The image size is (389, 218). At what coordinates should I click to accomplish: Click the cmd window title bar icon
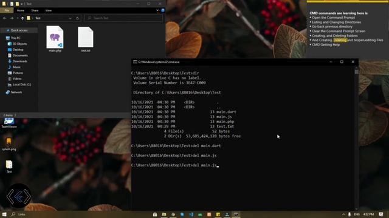pos(135,62)
